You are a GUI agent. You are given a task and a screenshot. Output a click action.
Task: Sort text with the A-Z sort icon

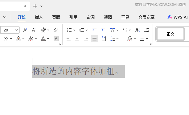[x=138, y=30]
